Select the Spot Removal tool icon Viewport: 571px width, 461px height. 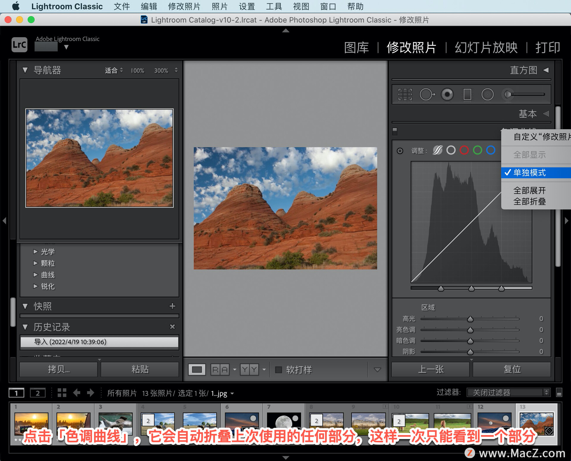[x=427, y=95]
